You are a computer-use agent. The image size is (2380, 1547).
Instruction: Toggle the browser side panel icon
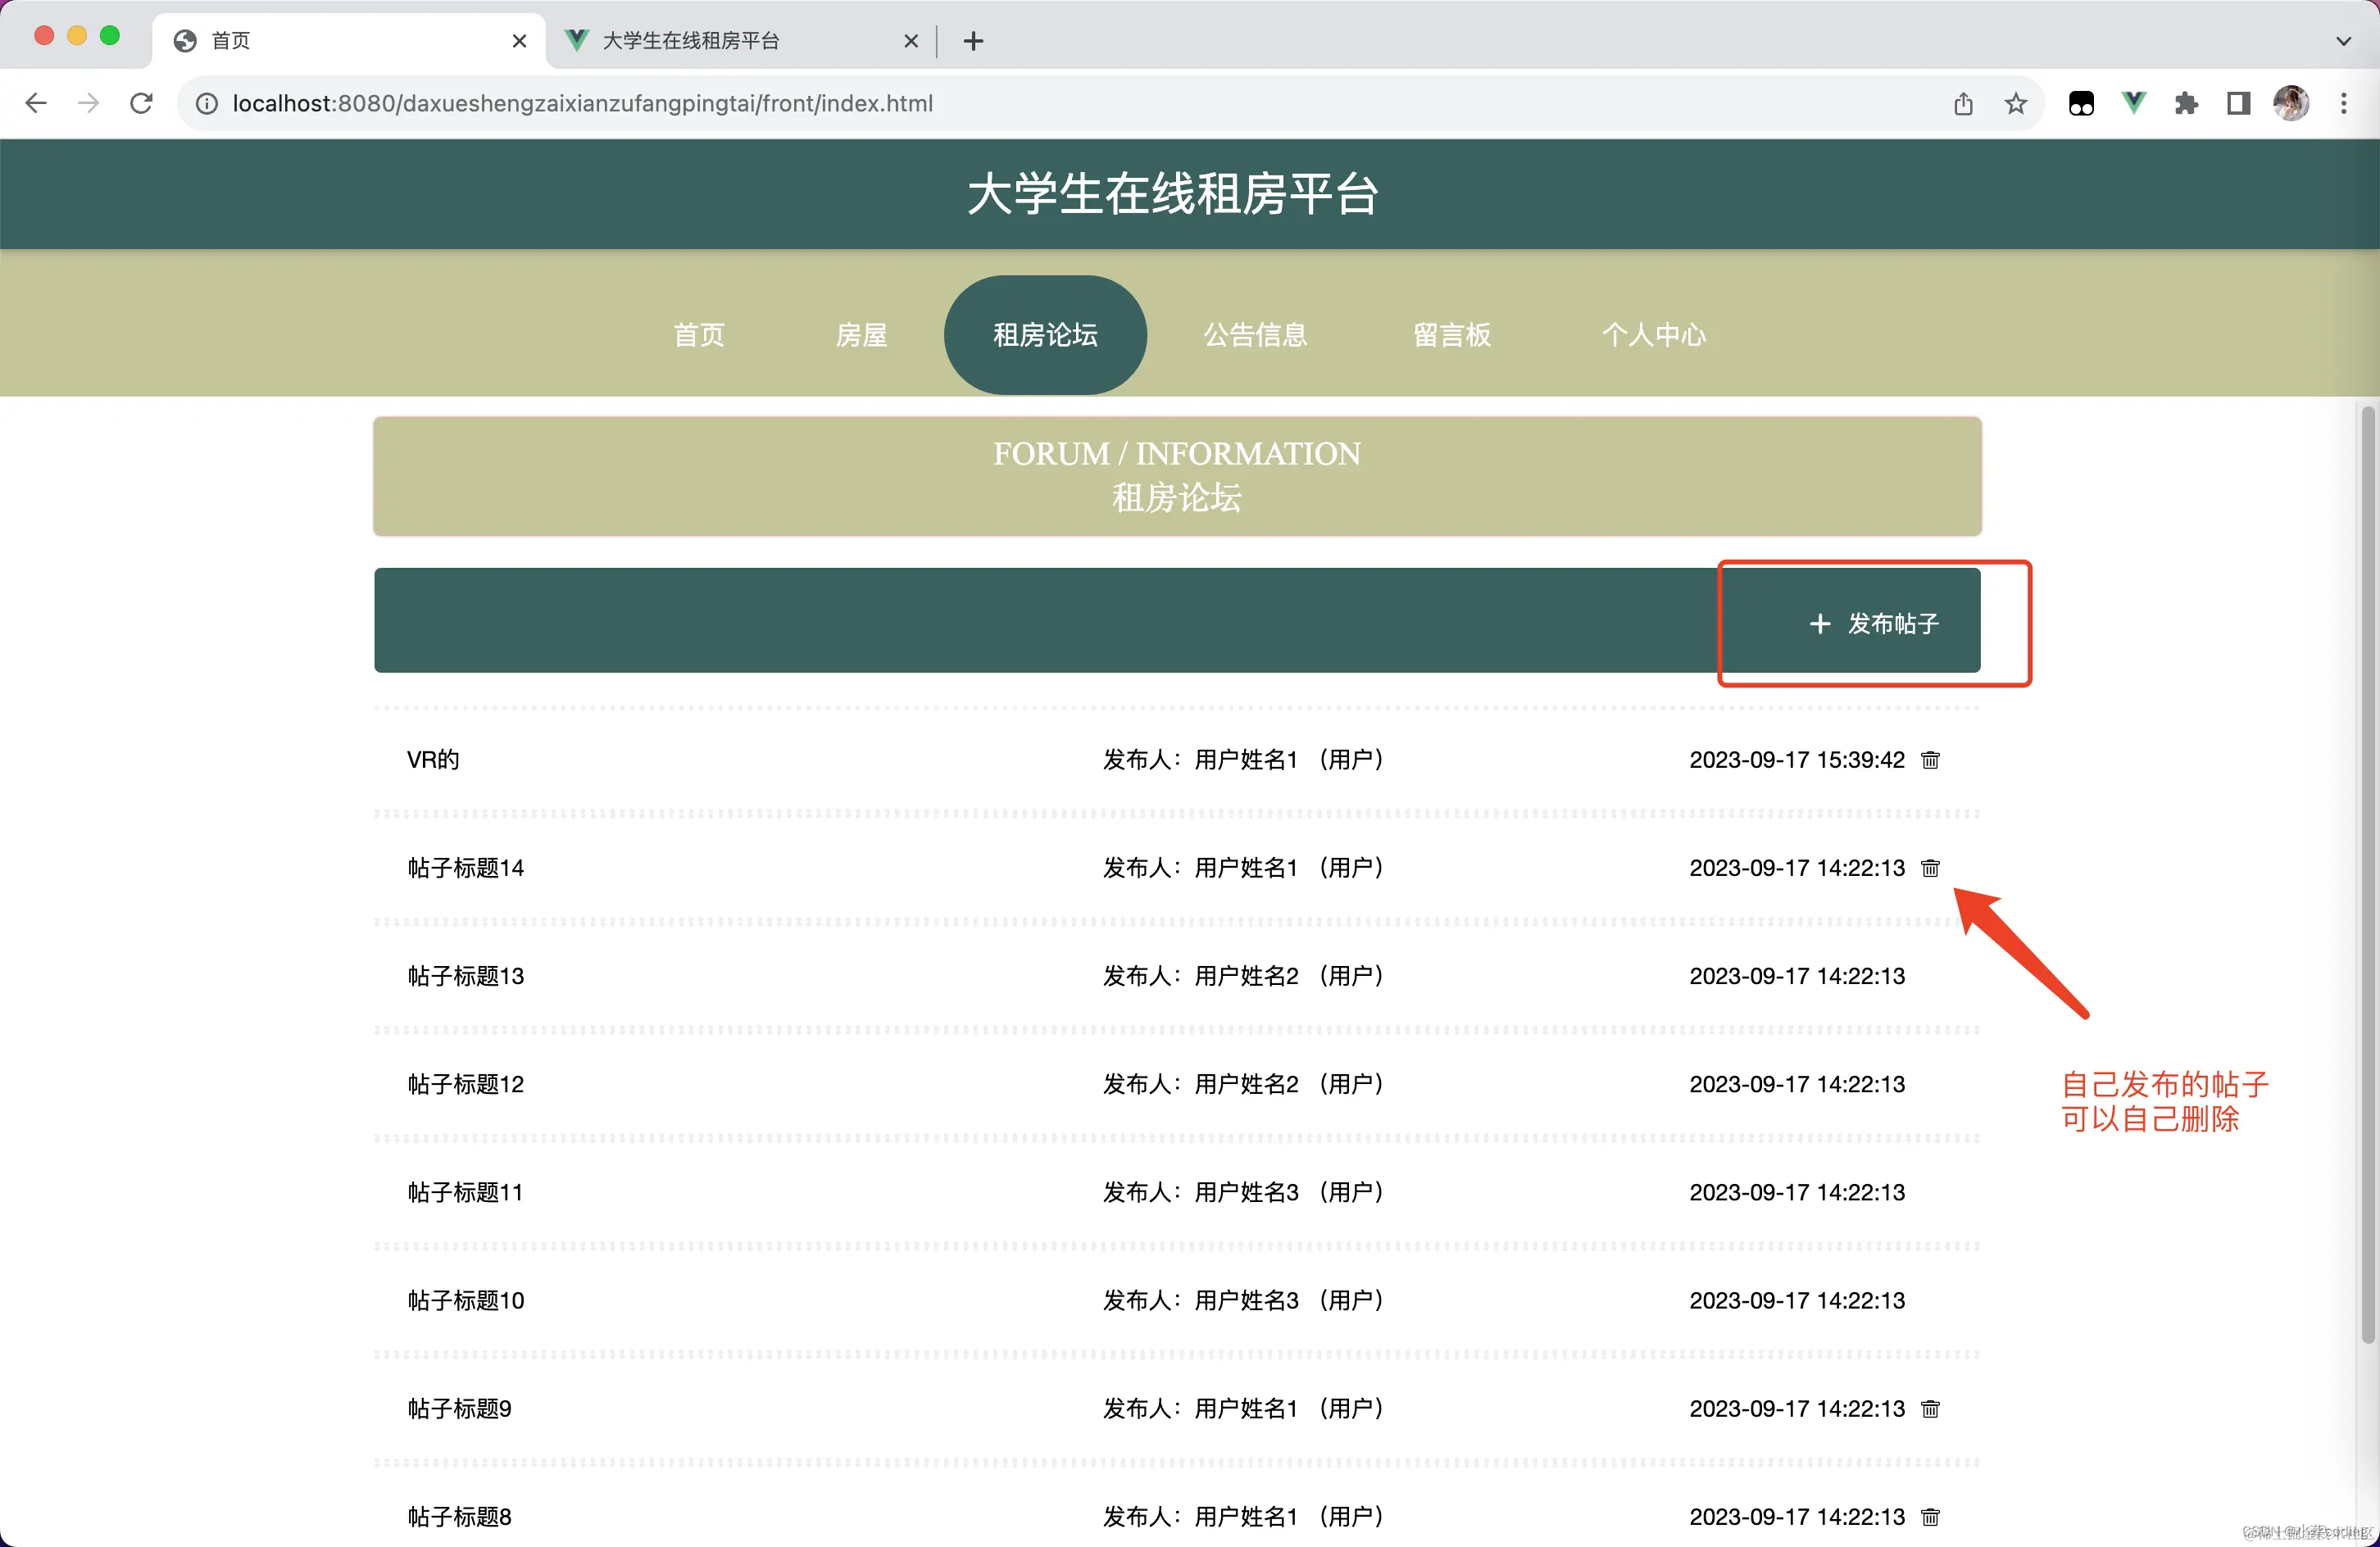tap(2238, 103)
